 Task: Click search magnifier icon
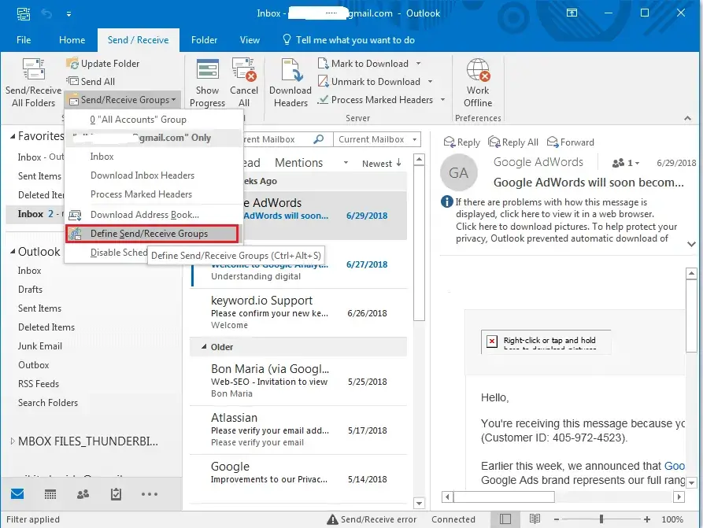tap(318, 139)
